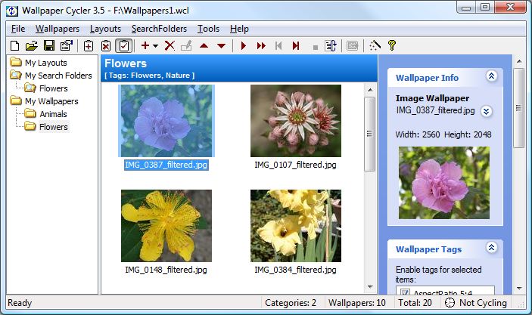Collapse the Wallpaper Info panel
Image resolution: width=532 pixels, height=315 pixels.
491,77
